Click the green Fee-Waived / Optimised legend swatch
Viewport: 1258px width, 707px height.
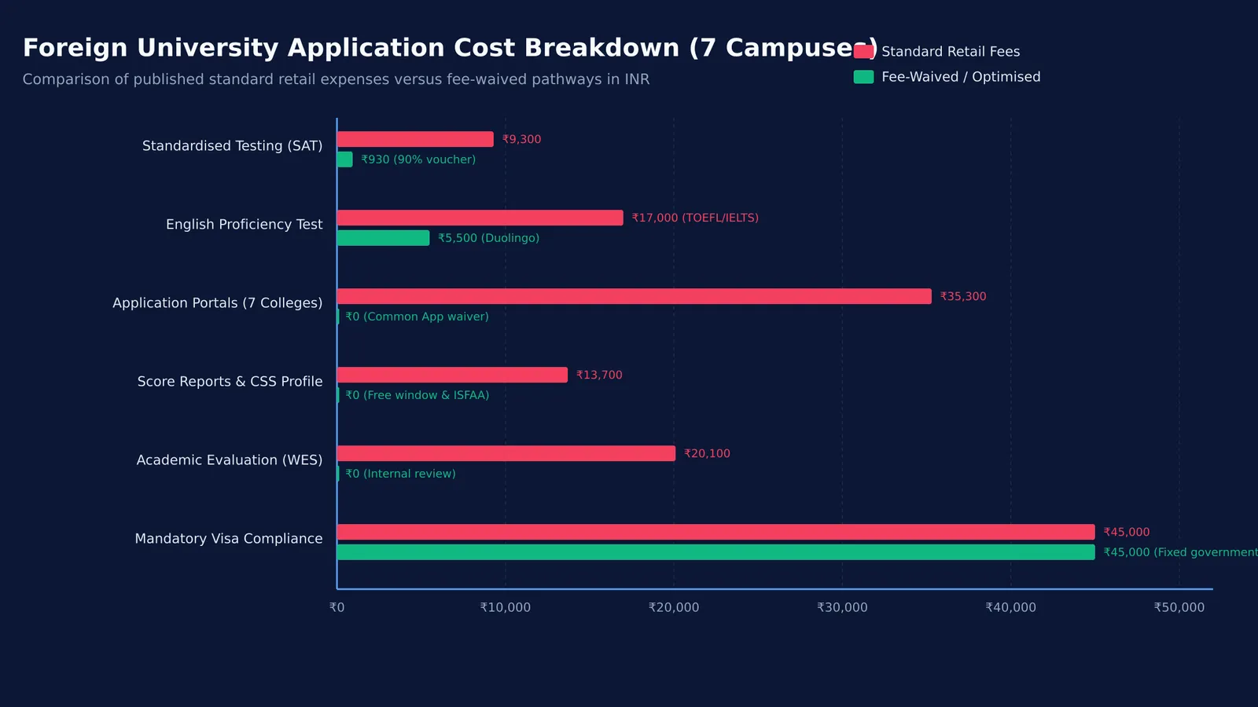[863, 77]
